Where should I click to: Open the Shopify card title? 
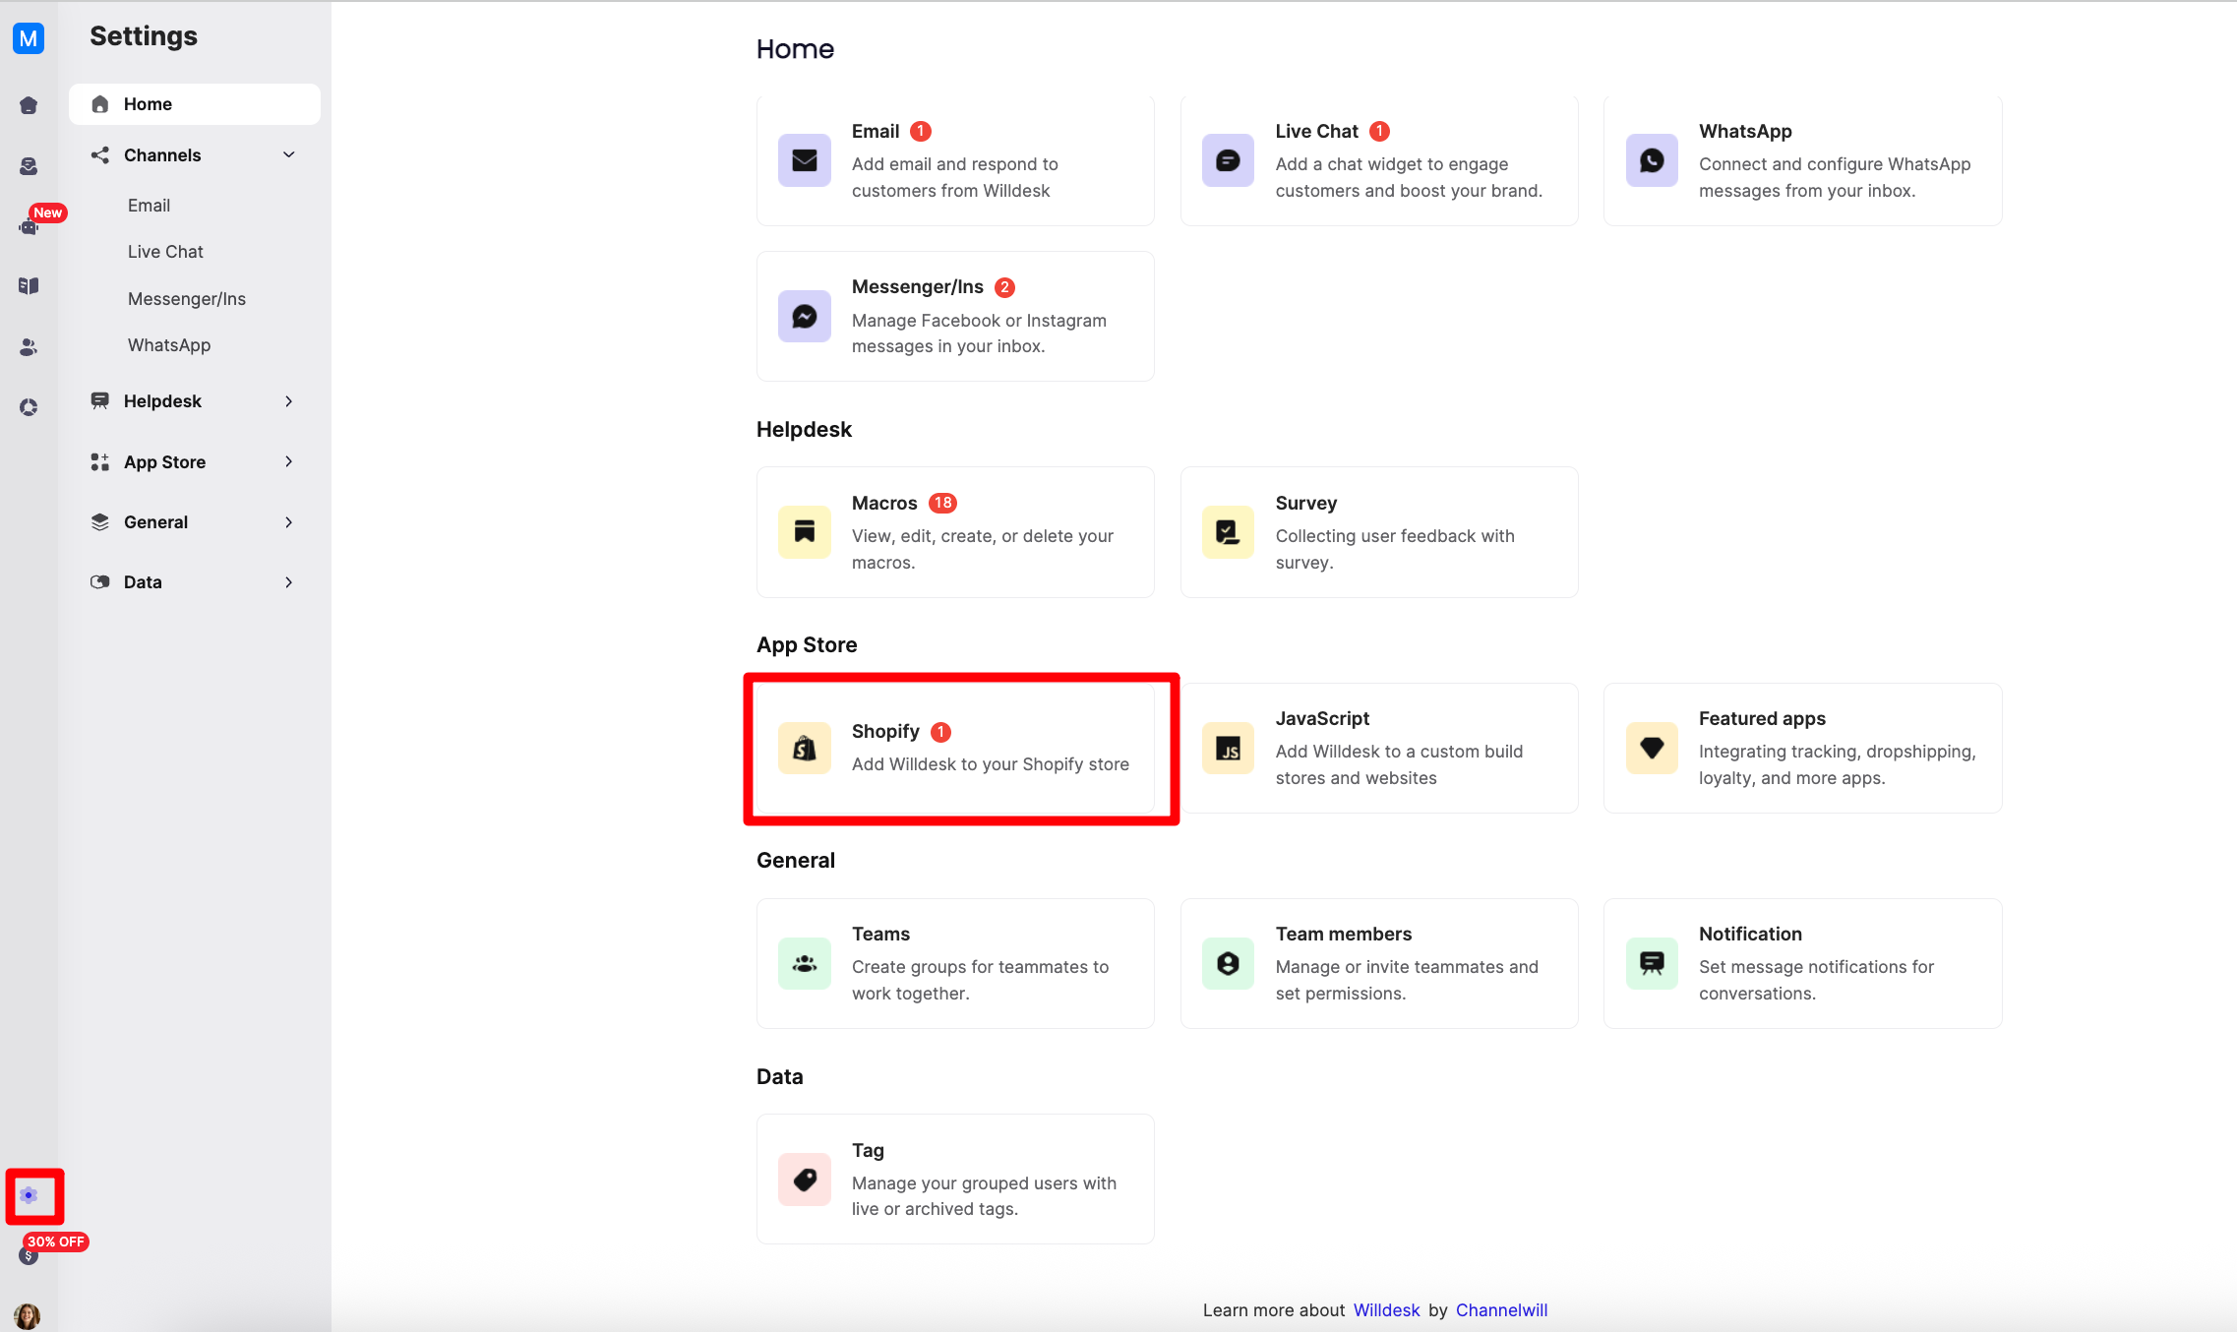pos(885,732)
